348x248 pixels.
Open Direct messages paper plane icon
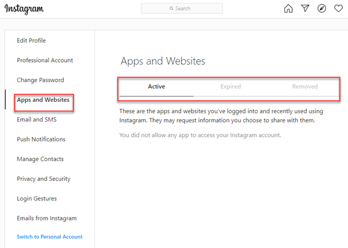305,9
